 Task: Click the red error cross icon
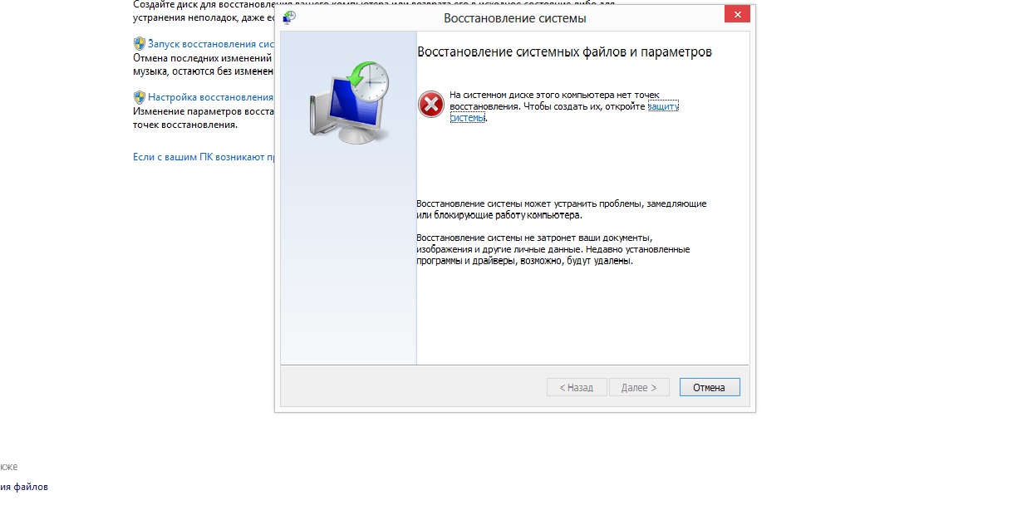point(430,105)
